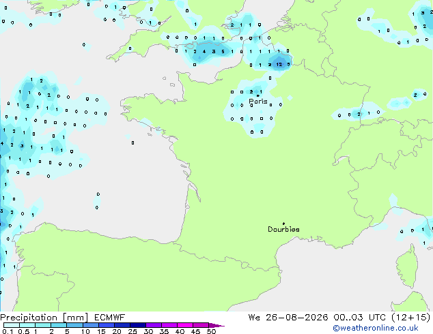This screenshot has height=334, width=433.
Task: Select the black dot marker above Dourbies
Action: tap(283, 224)
